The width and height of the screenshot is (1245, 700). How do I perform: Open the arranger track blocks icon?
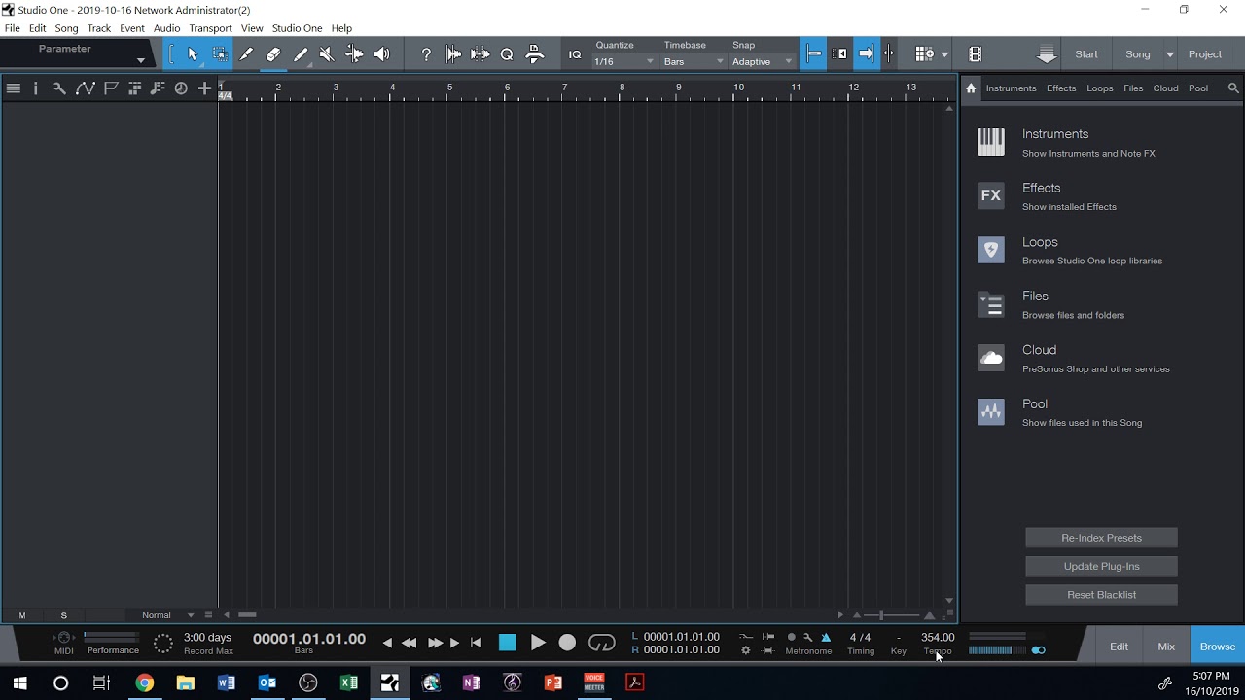pyautogui.click(x=135, y=88)
